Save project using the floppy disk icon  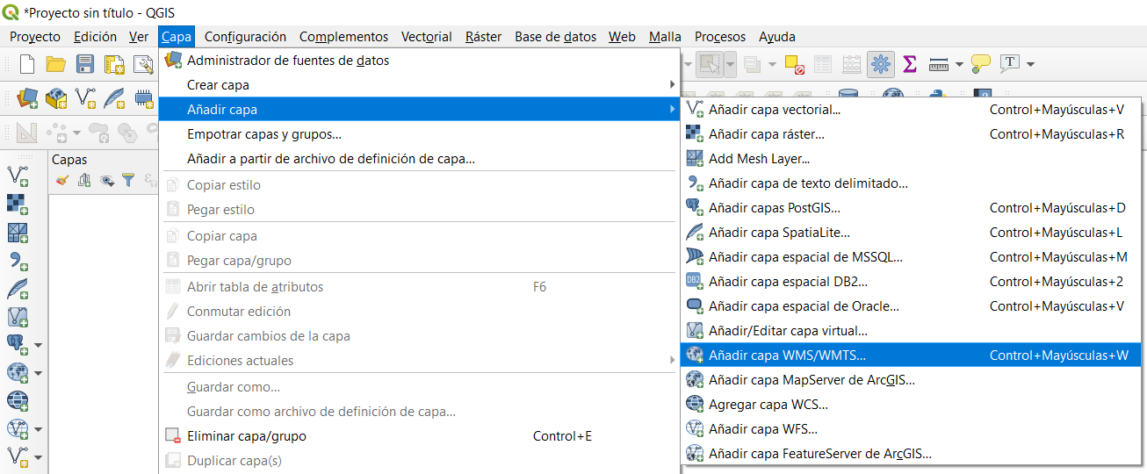[85, 64]
